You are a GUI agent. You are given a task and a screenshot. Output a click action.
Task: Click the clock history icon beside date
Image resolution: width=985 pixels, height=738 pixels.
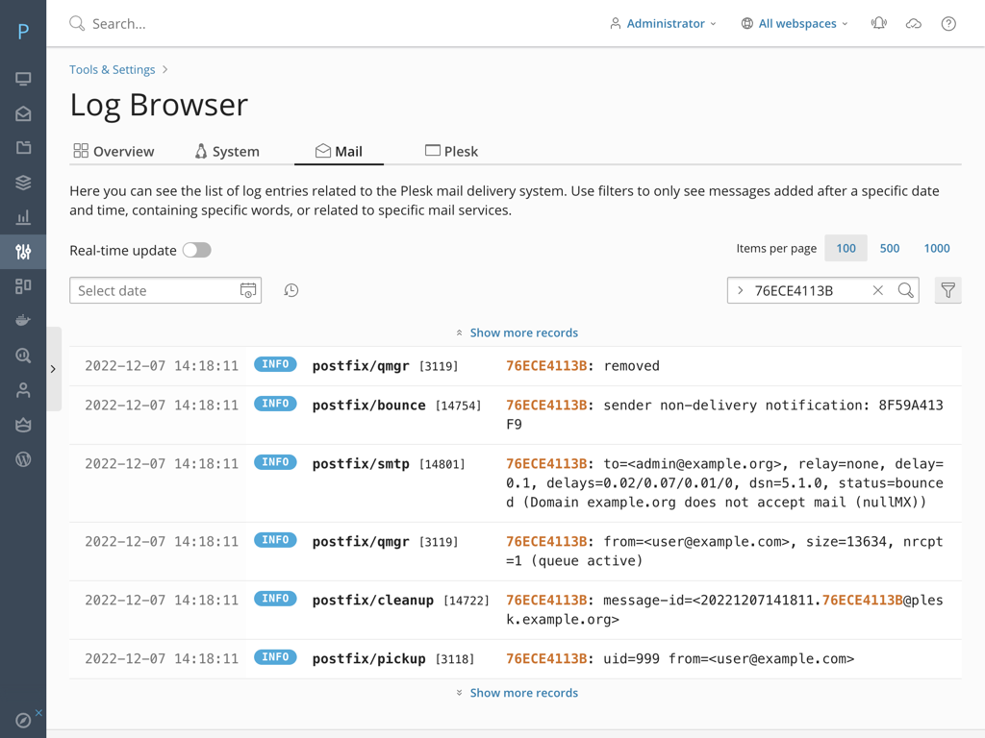coord(290,290)
